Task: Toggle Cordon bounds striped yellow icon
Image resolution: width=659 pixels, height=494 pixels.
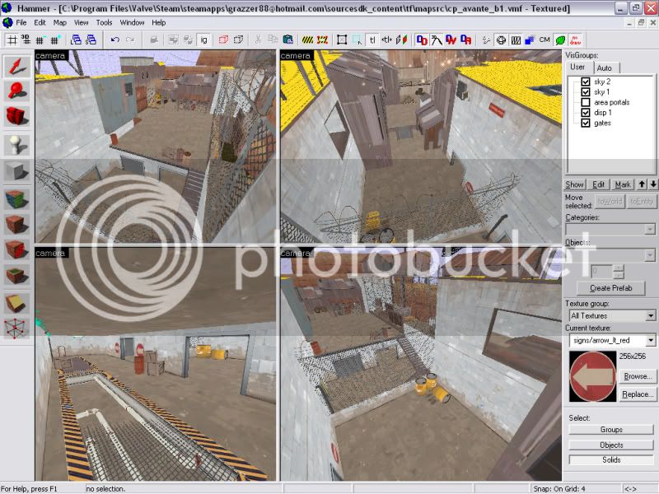Action: [x=307, y=40]
